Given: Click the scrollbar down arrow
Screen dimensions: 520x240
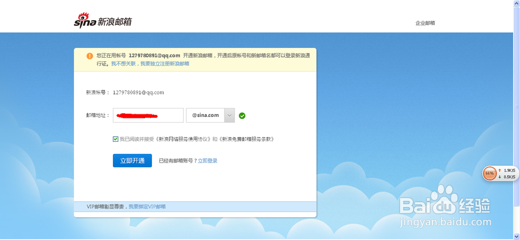Looking at the screenshot, I should [x=516, y=237].
